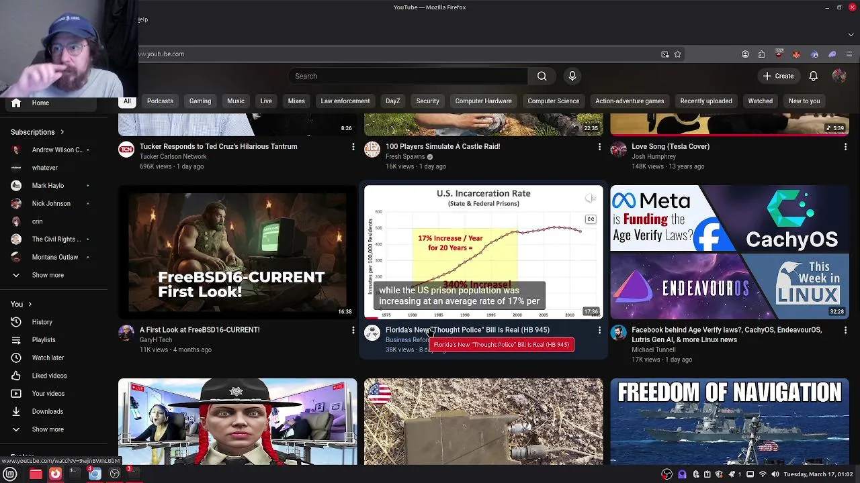This screenshot has height=483, width=860.
Task: Click the Home icon in the sidebar
Action: pyautogui.click(x=16, y=103)
